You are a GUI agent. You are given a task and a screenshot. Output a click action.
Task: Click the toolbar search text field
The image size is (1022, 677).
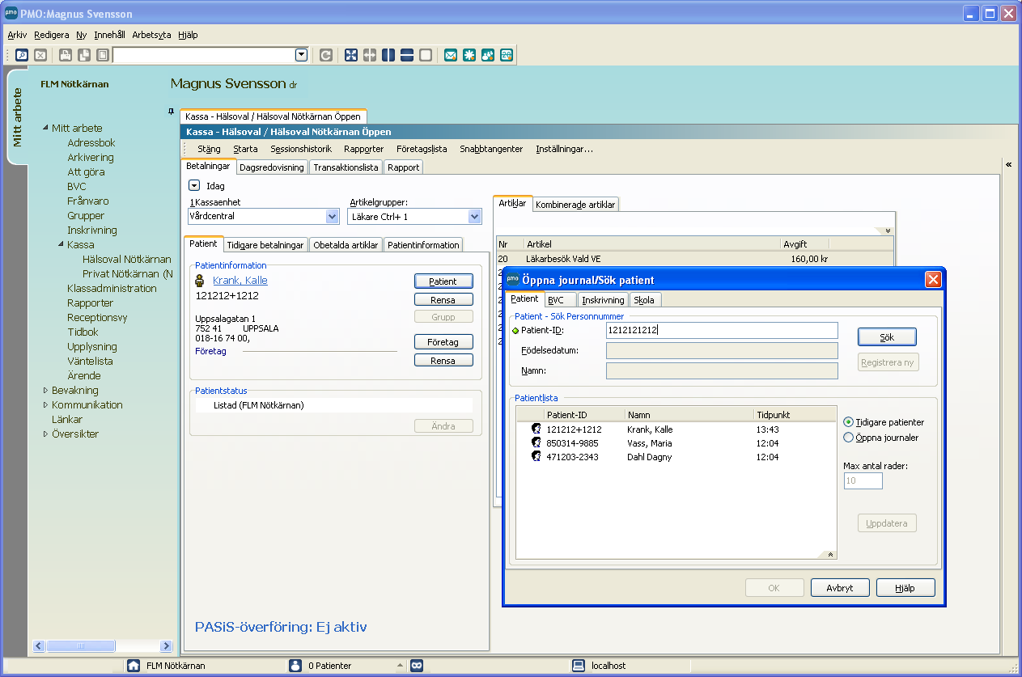(x=204, y=55)
